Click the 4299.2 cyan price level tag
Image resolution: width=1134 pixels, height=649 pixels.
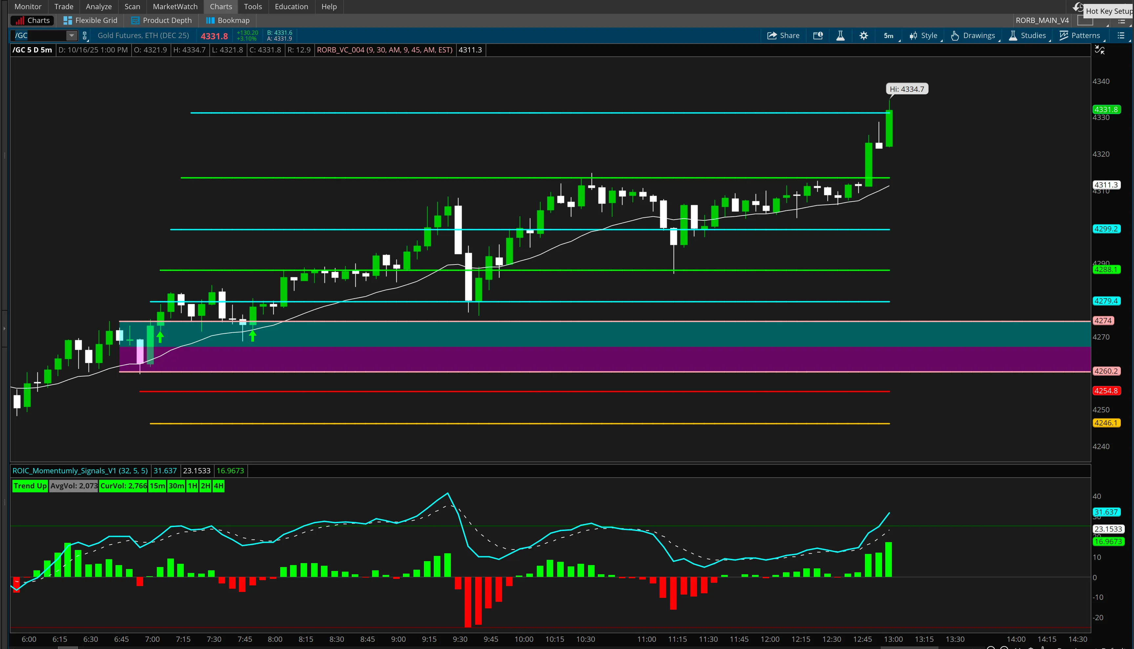(1106, 229)
